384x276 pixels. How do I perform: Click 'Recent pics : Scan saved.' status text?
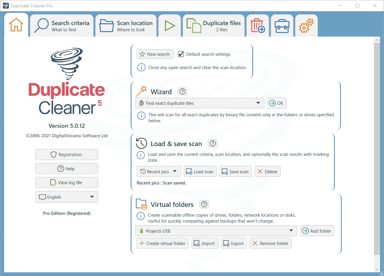click(161, 183)
